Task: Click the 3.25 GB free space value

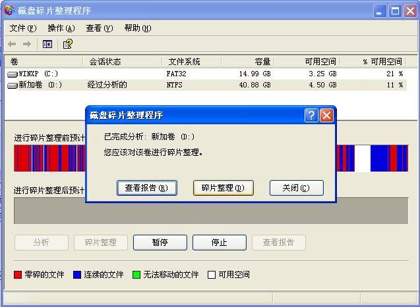Action: [322, 74]
